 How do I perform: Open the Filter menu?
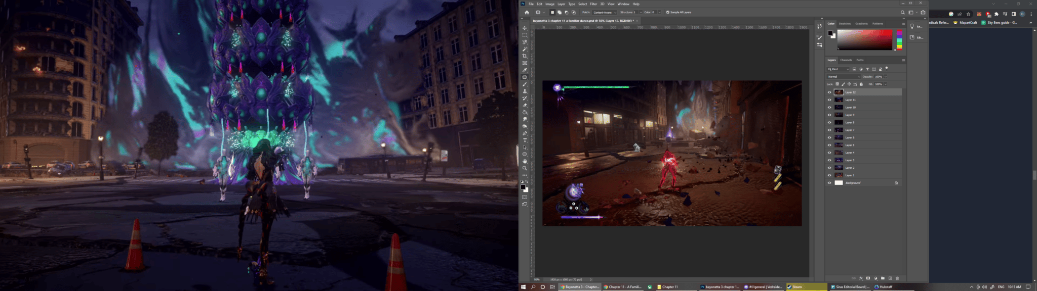pos(593,4)
